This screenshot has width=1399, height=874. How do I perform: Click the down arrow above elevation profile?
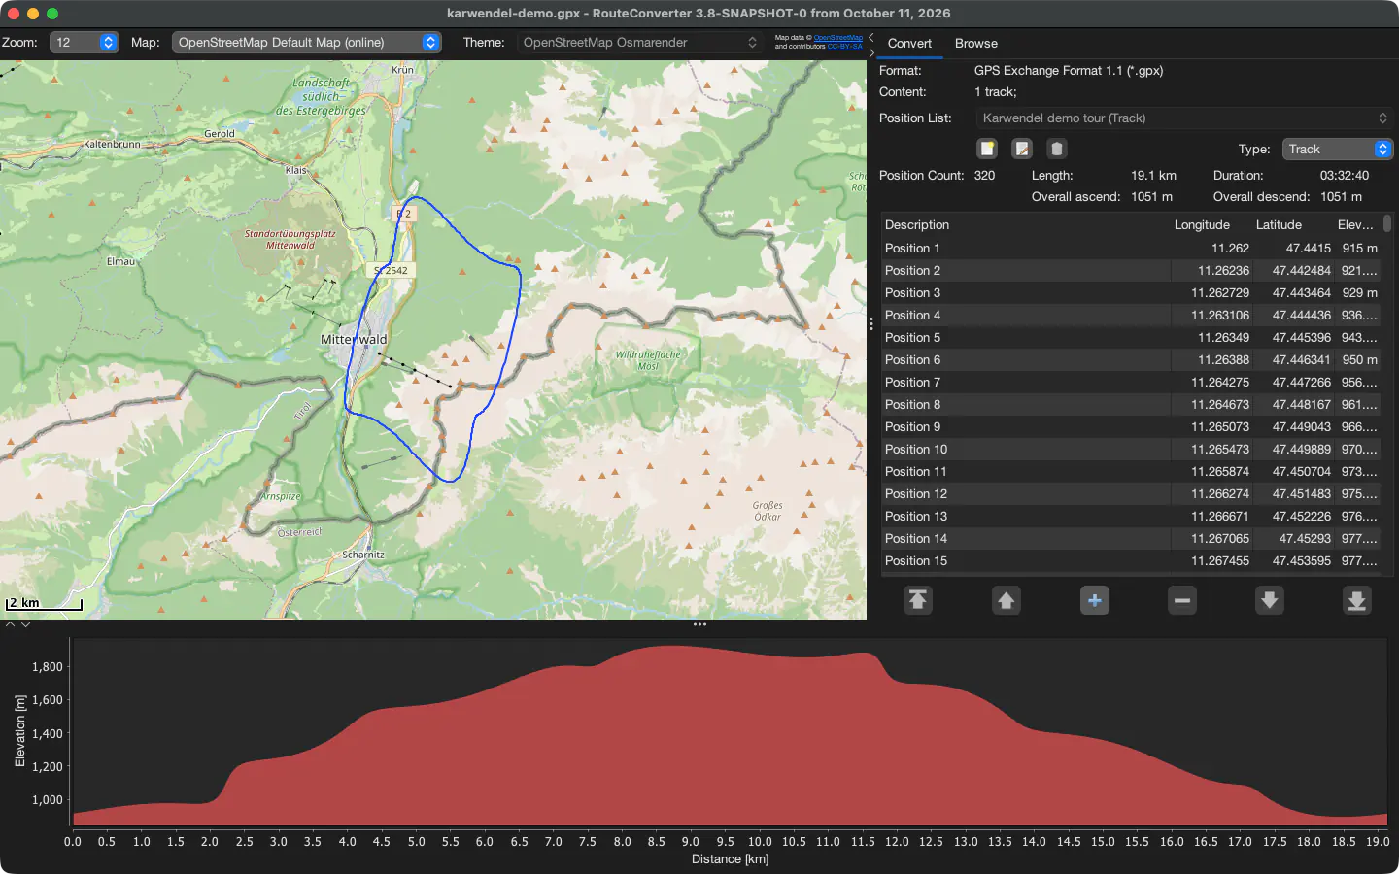26,624
